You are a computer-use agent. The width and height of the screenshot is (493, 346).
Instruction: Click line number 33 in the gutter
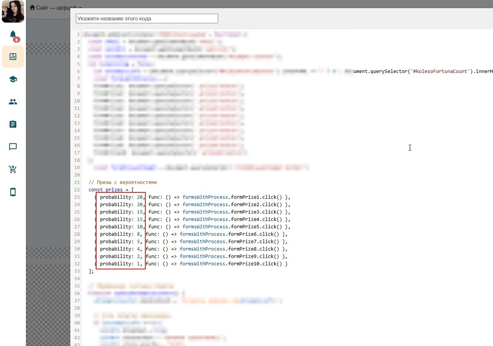77,271
